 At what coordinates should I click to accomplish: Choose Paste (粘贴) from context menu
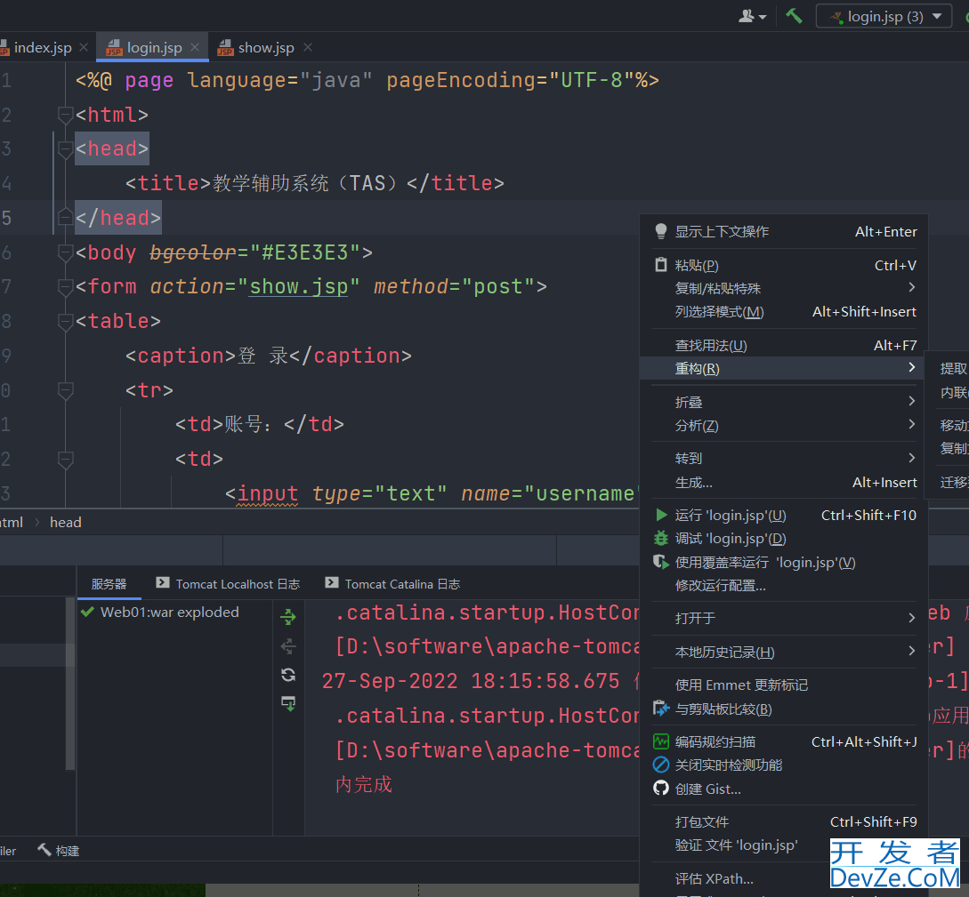click(x=784, y=266)
